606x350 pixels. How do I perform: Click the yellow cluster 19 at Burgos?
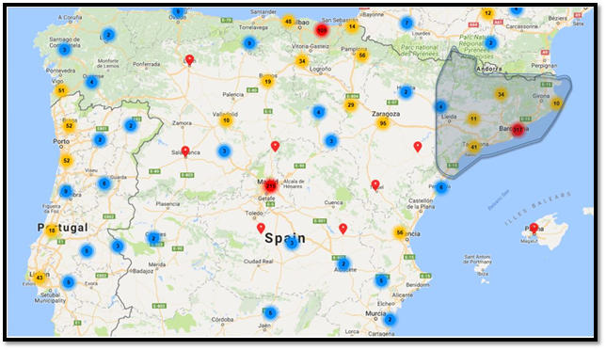coord(267,82)
